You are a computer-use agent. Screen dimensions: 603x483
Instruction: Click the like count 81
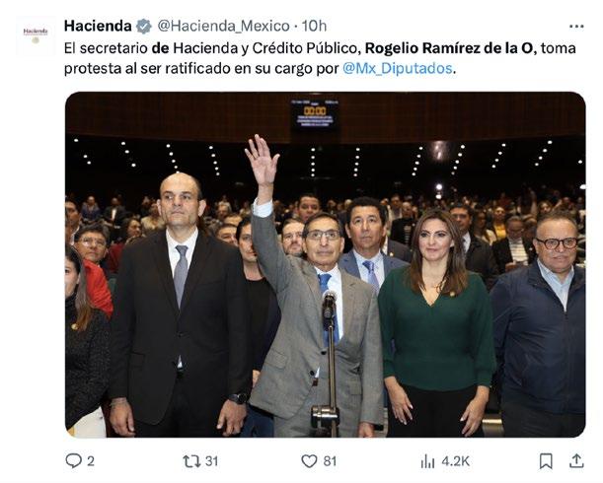pyautogui.click(x=330, y=460)
